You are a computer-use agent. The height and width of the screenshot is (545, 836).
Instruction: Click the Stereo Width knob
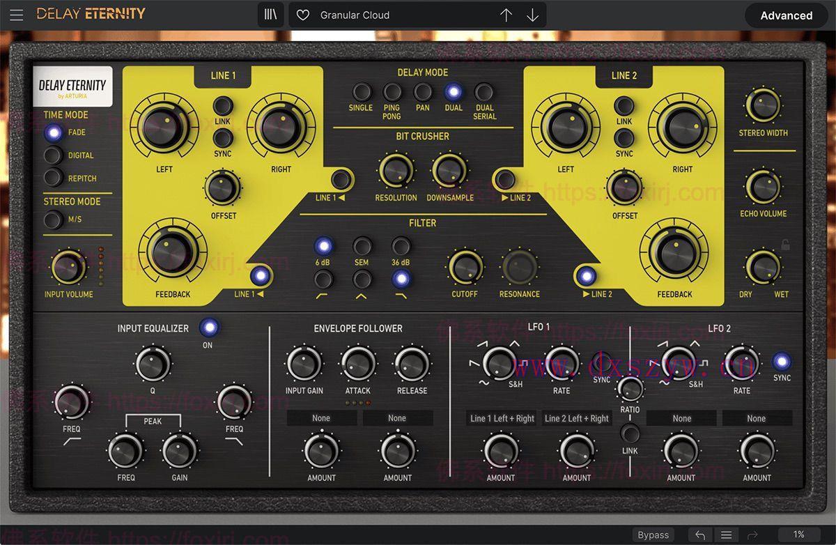[x=764, y=106]
